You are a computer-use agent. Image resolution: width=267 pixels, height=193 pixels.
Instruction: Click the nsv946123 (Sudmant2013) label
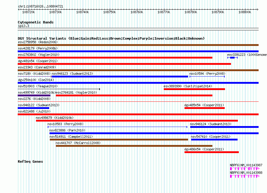click(x=72, y=74)
